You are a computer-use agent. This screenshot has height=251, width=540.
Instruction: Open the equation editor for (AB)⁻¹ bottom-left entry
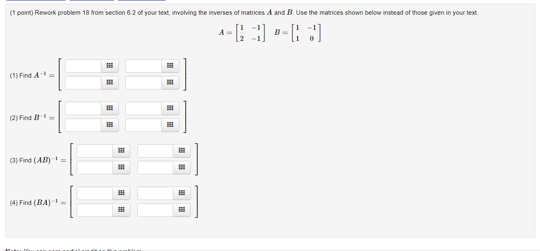click(x=121, y=167)
